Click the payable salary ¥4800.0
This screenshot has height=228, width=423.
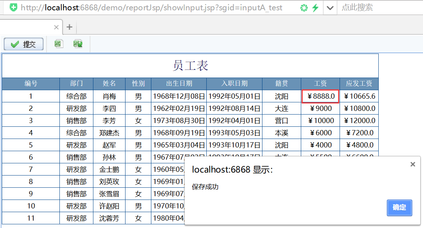point(359,145)
